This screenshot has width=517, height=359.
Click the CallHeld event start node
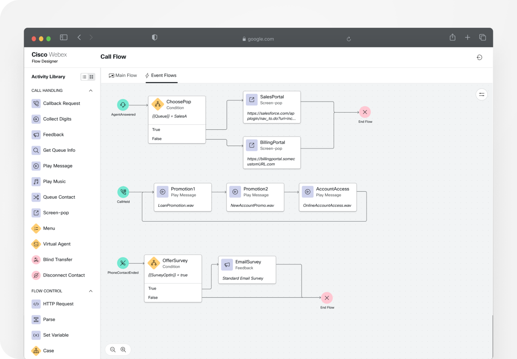pos(123,192)
